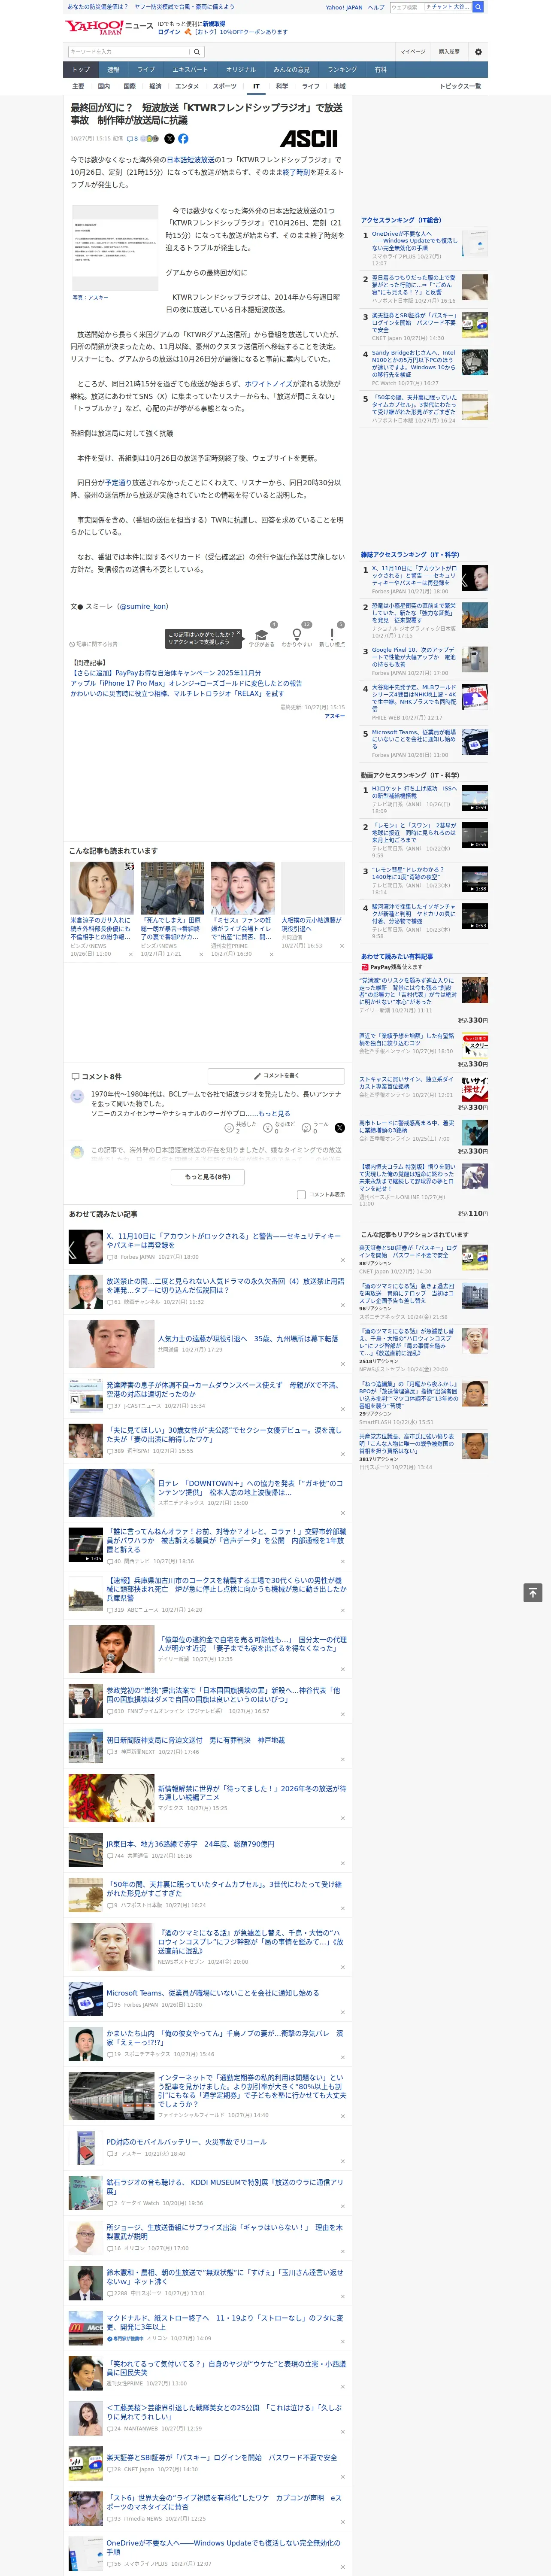551x2576 pixels.
Task: Open the マクドナルド 紙ストロー終了へ article
Action: click(225, 2322)
